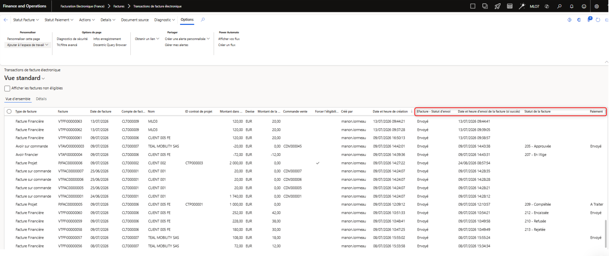Open the Actions dropdown
The height and width of the screenshot is (256, 609).
[87, 20]
